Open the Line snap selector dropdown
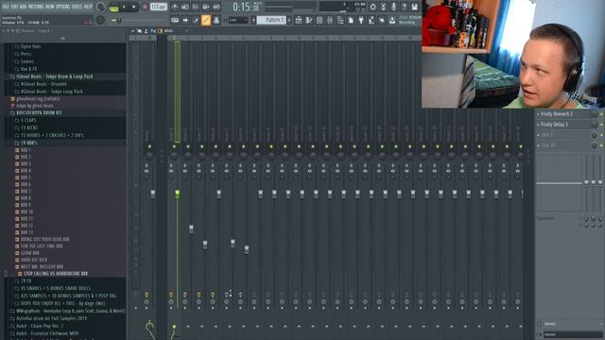This screenshot has height=340, width=605. (x=238, y=20)
